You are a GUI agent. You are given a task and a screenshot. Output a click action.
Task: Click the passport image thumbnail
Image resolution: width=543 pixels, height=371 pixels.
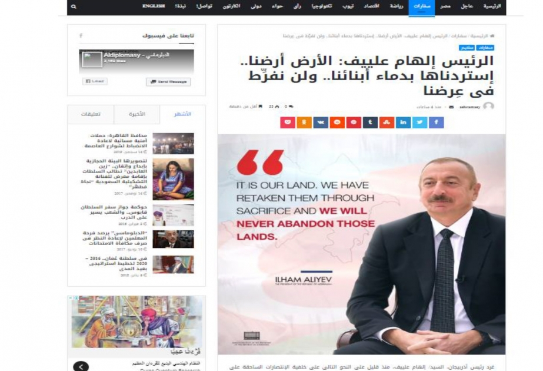[173, 216]
